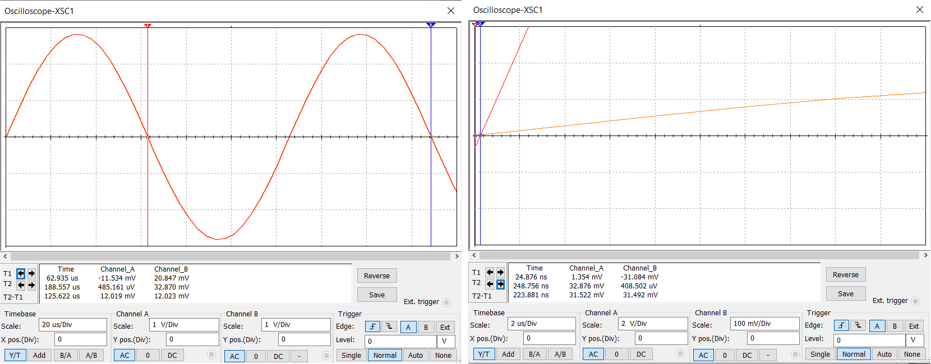Grab blue T2 cursor marker in left oscilloscope

431,25
